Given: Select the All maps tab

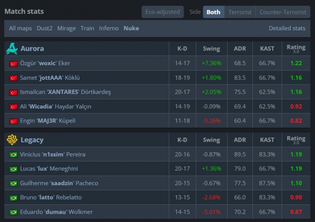Looking at the screenshot, I should (21, 28).
